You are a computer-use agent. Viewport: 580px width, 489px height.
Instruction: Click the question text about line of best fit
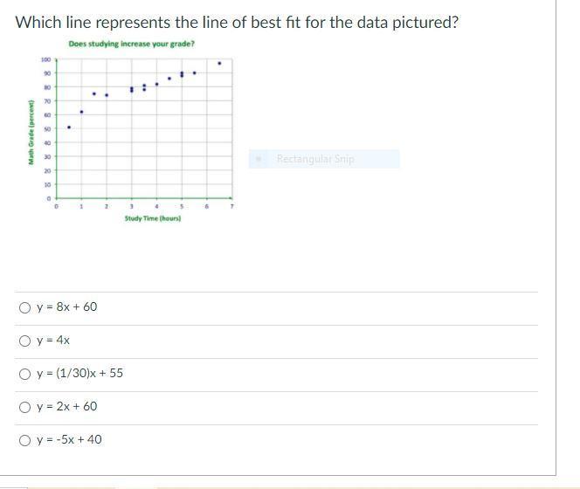237,23
